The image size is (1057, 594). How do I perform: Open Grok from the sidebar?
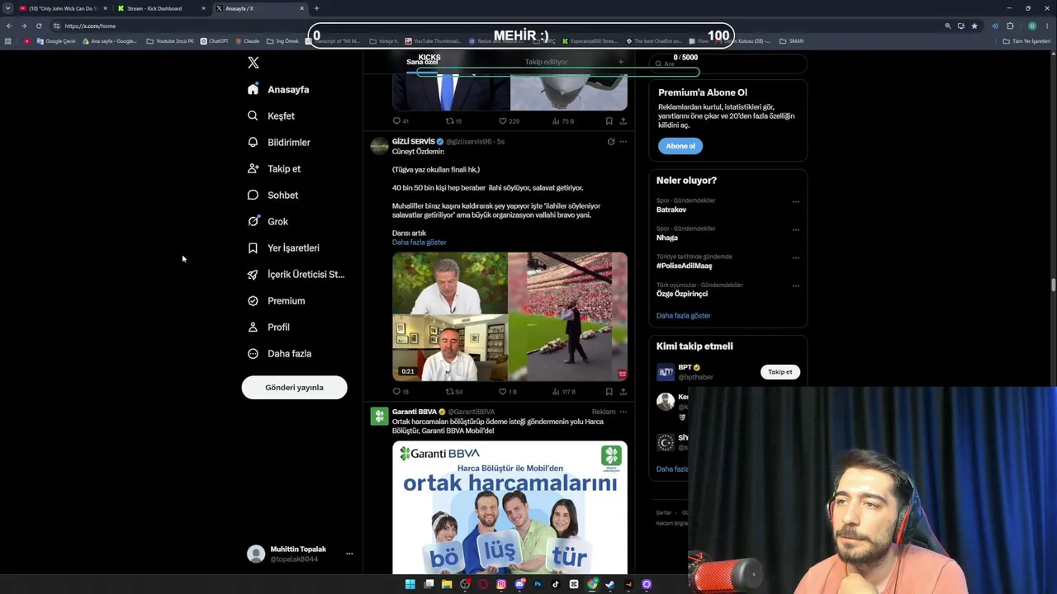[x=268, y=221]
